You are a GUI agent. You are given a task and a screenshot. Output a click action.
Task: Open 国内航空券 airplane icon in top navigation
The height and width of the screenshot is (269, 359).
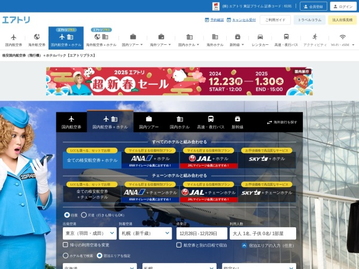pos(14,37)
